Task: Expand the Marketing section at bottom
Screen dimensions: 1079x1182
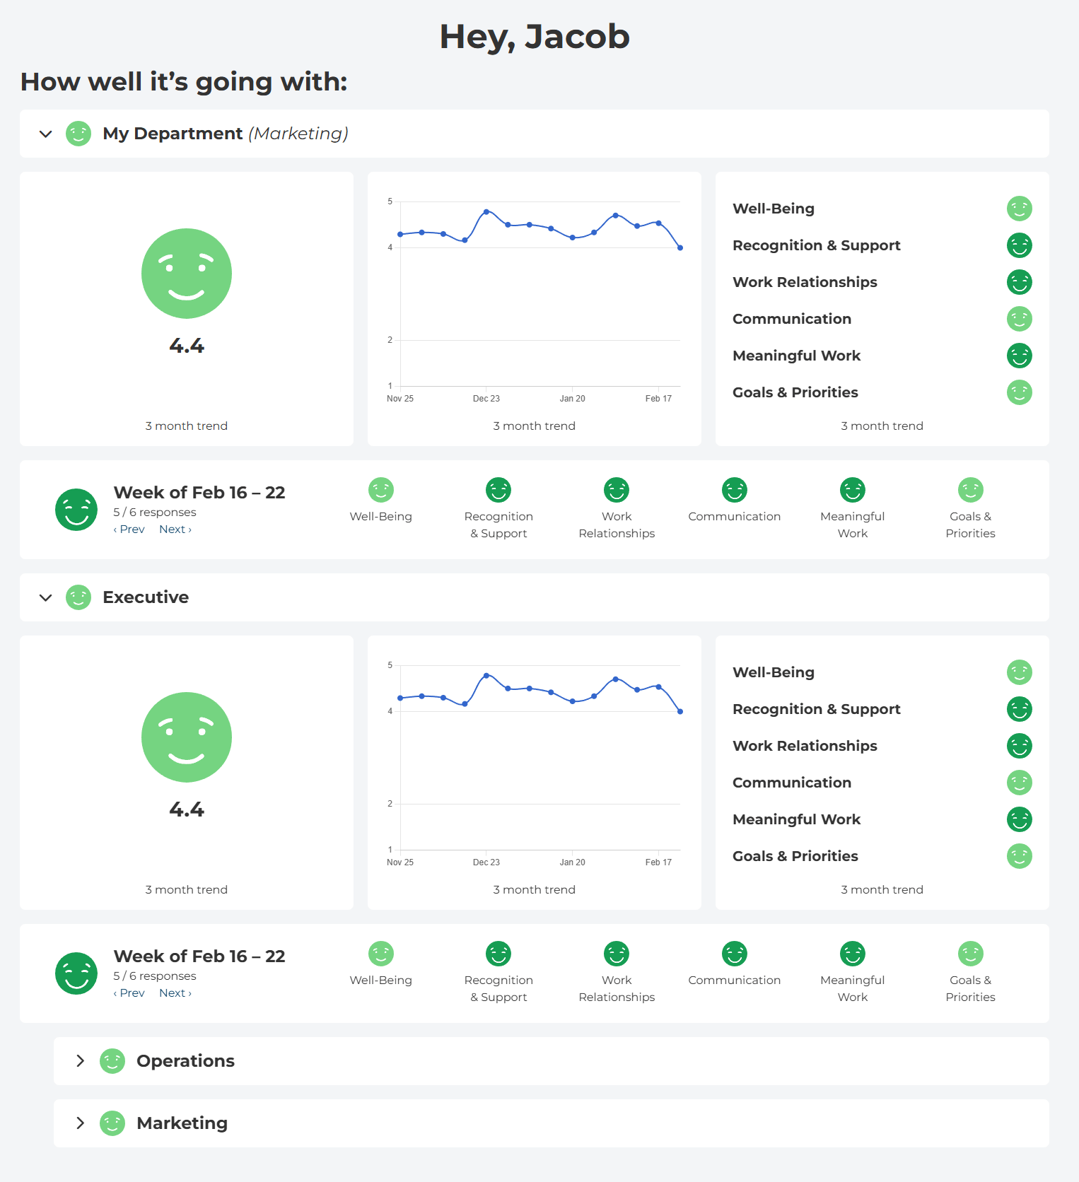Action: pyautogui.click(x=80, y=1123)
